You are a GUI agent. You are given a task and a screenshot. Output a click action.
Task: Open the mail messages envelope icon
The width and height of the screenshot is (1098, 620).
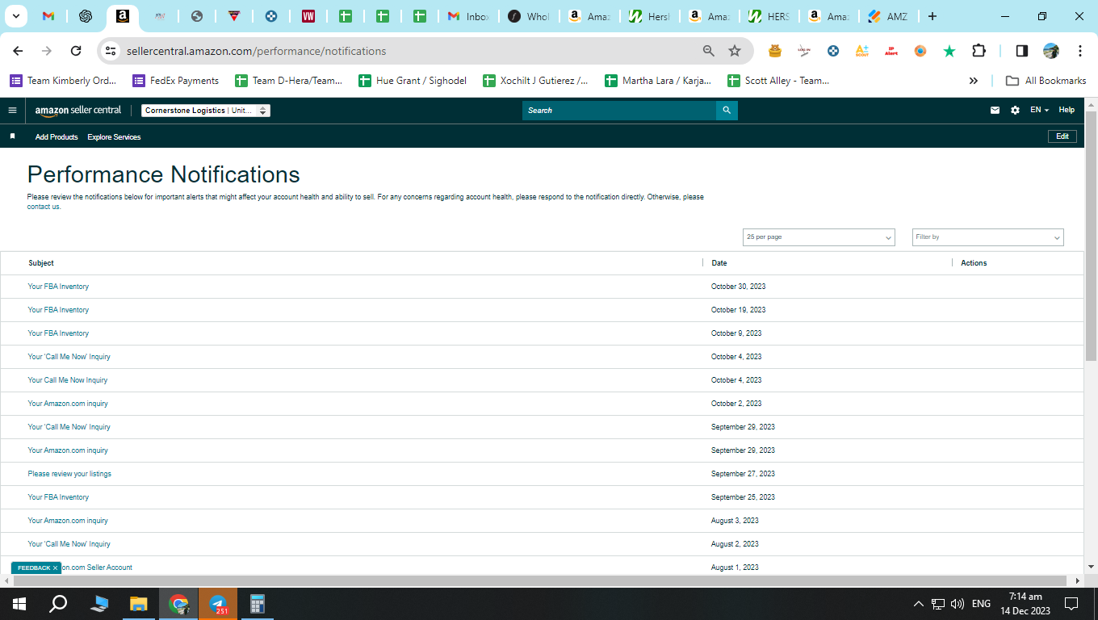coord(995,111)
